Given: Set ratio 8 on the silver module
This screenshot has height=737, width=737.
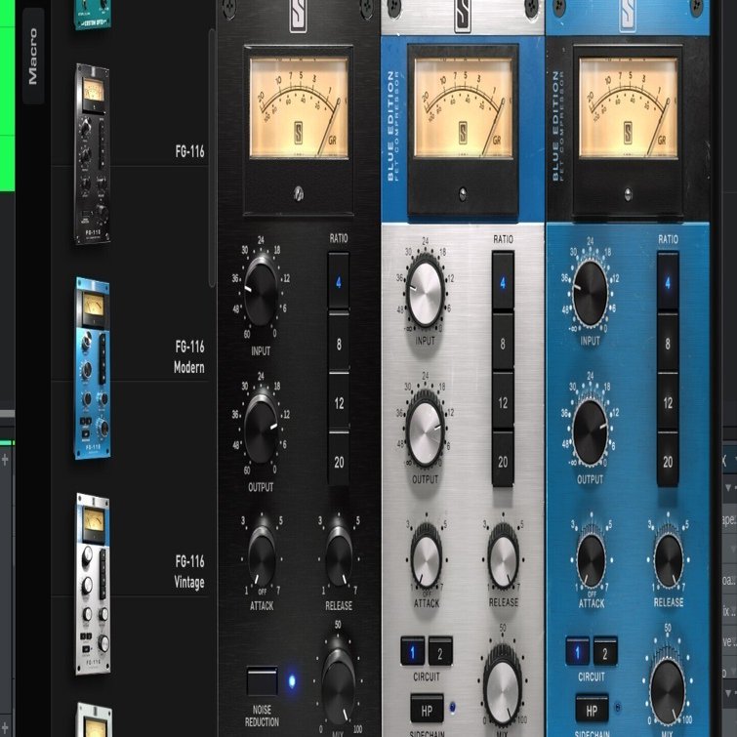Looking at the screenshot, I should click(x=503, y=343).
